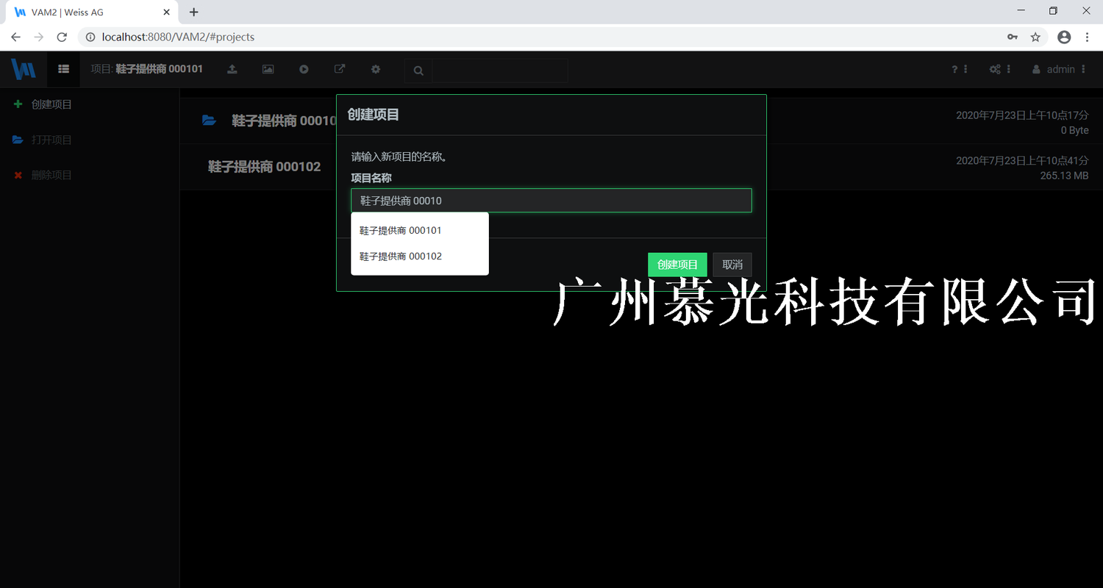This screenshot has width=1103, height=588.
Task: Open the multi-gear system settings menu
Action: coord(1000,69)
